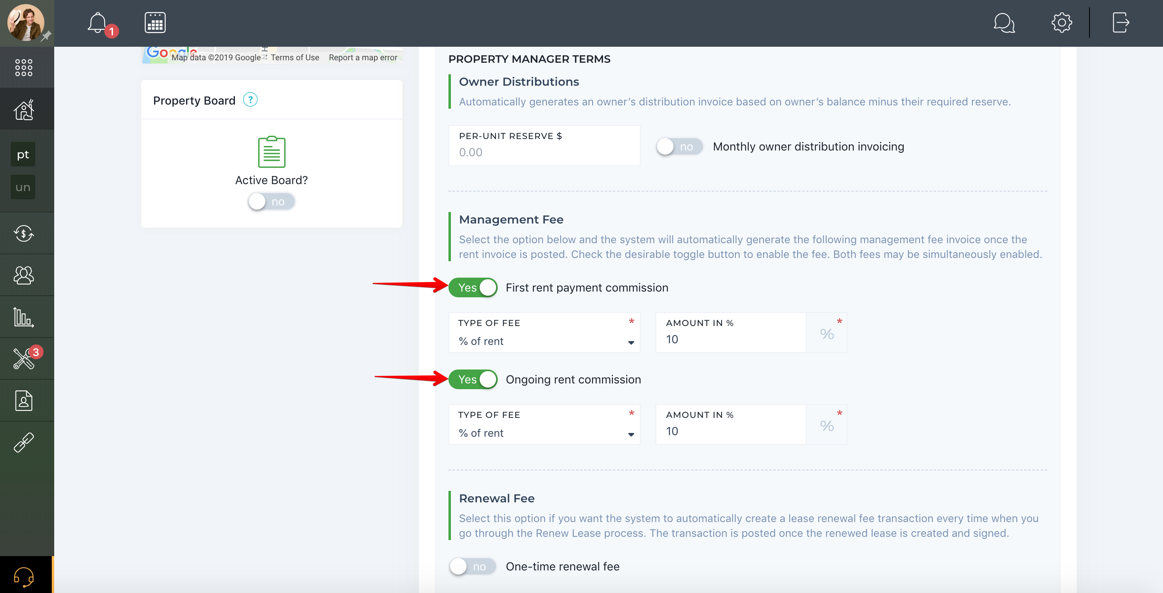Toggle Monthly owner distribution invoicing
Screen dimensions: 1163x593
pos(680,146)
